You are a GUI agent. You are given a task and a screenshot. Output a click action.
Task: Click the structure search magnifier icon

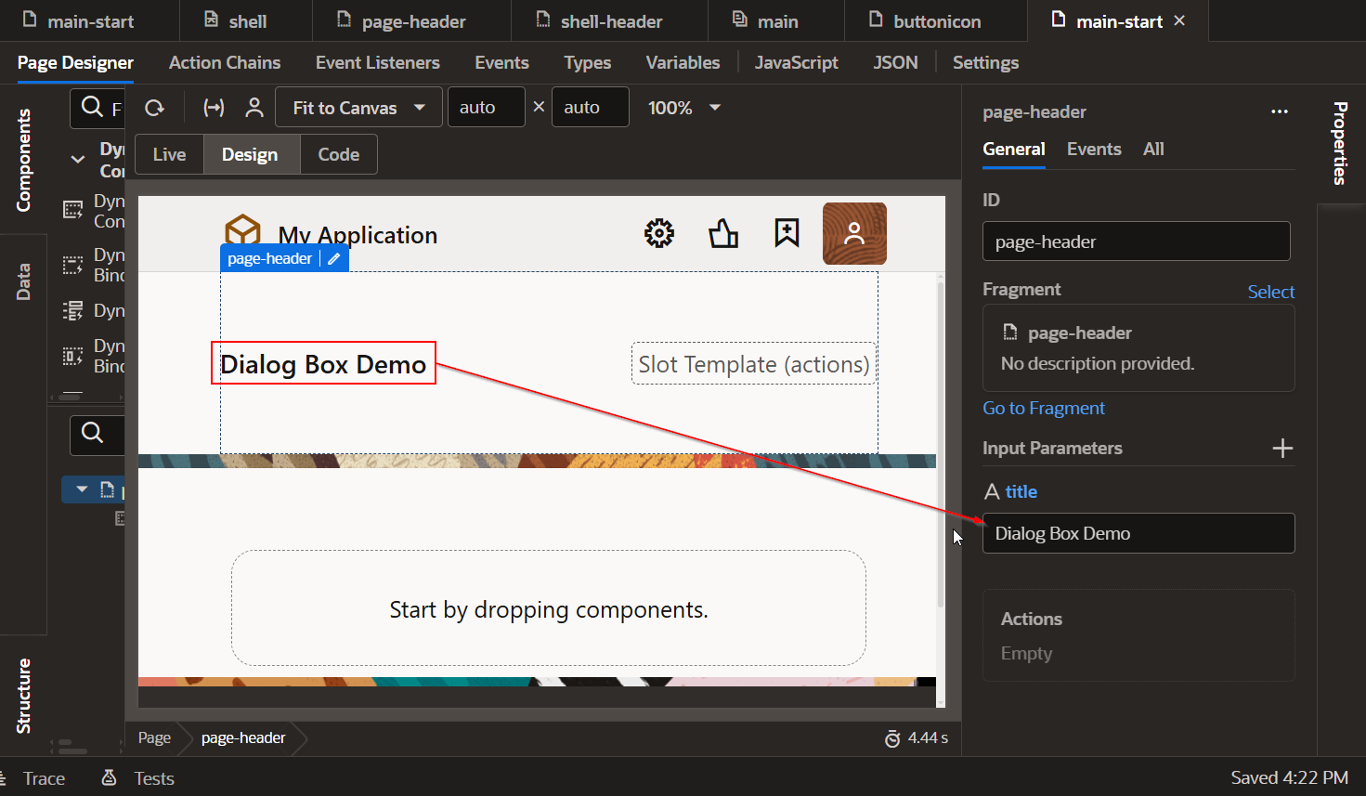pyautogui.click(x=92, y=433)
